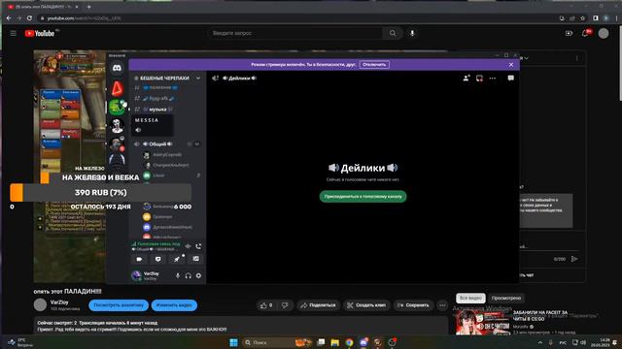Start screen share in voice panel
The width and height of the screenshot is (622, 349).
coord(158,259)
